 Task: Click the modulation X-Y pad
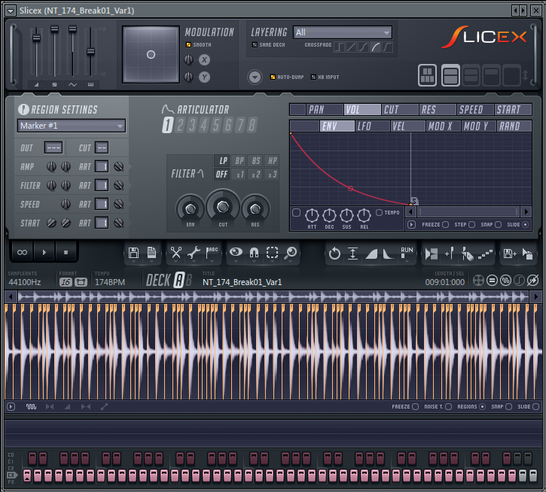(151, 55)
